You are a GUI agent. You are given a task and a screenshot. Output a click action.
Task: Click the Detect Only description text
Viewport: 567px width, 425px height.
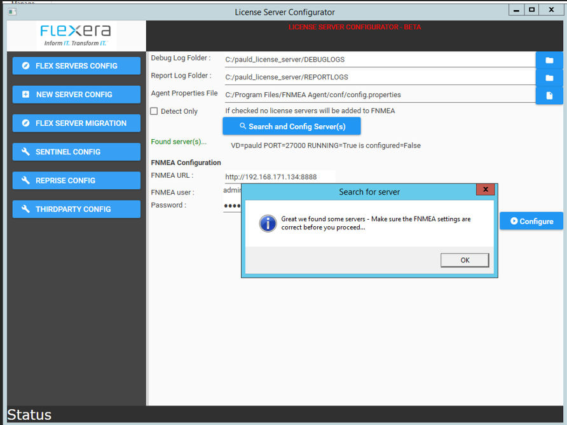[x=310, y=111]
